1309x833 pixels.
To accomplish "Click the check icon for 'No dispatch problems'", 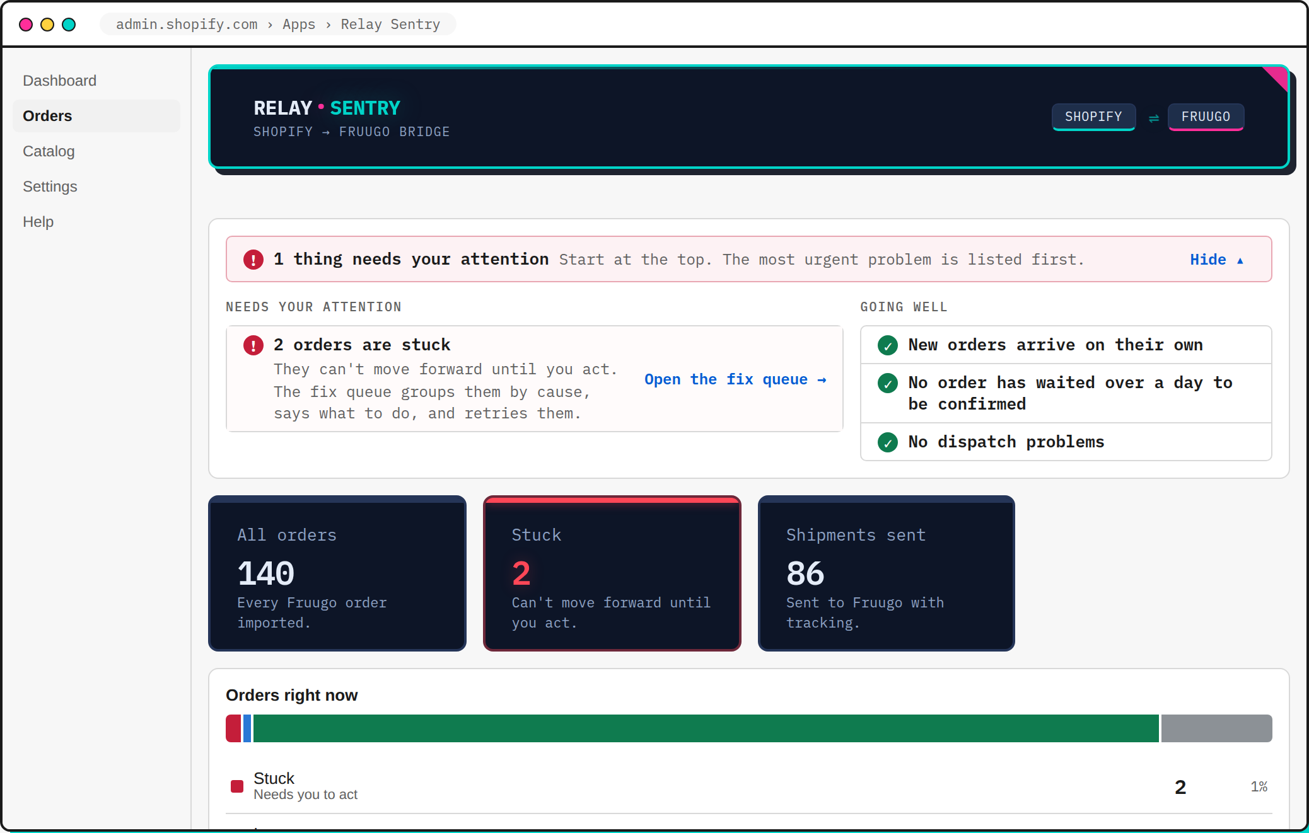I will click(x=888, y=442).
